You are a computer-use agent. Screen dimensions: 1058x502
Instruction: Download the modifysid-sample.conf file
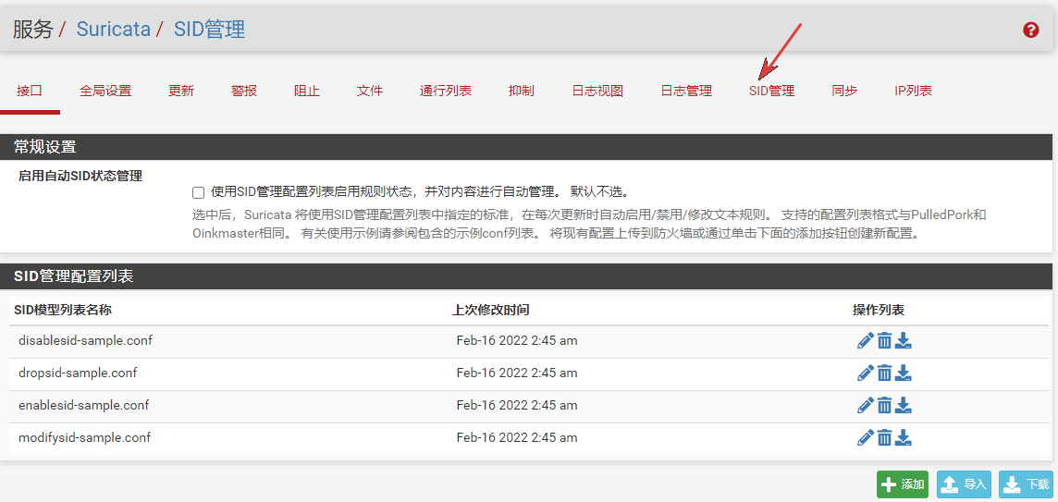click(x=904, y=438)
